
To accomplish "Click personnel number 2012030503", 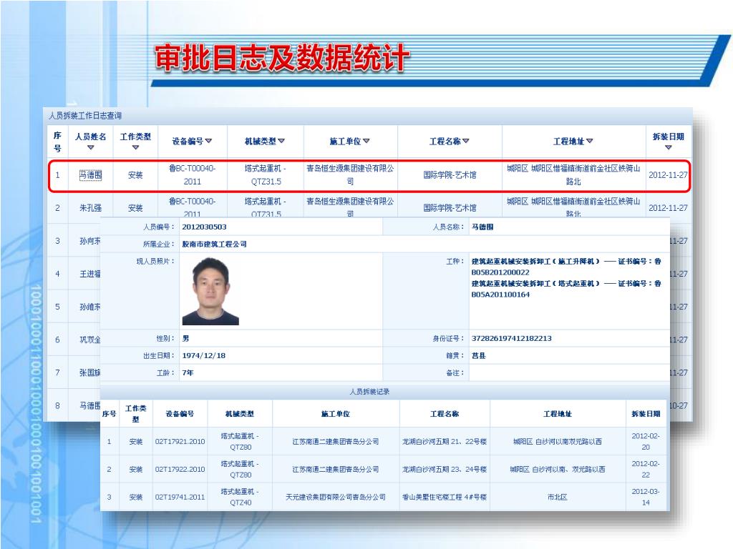I will [x=204, y=227].
